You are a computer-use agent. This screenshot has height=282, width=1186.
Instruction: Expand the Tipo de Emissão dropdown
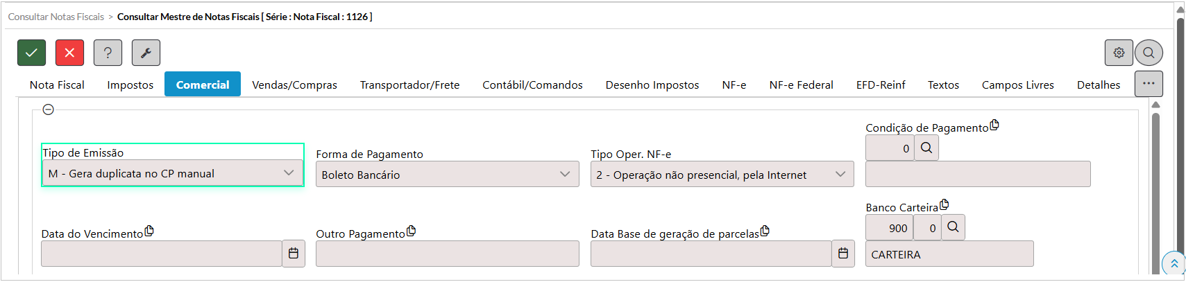pos(289,173)
